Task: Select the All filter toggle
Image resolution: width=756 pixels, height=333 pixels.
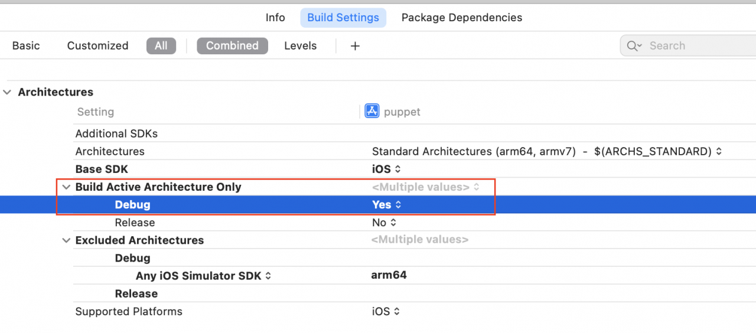Action: (x=161, y=46)
